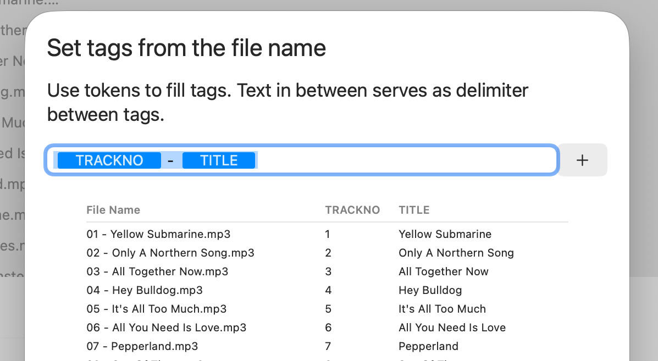
Task: Click track number 7 in Pepperland row
Action: (328, 346)
